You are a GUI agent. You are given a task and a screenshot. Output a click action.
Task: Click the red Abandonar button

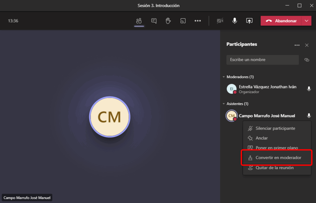tap(281, 21)
